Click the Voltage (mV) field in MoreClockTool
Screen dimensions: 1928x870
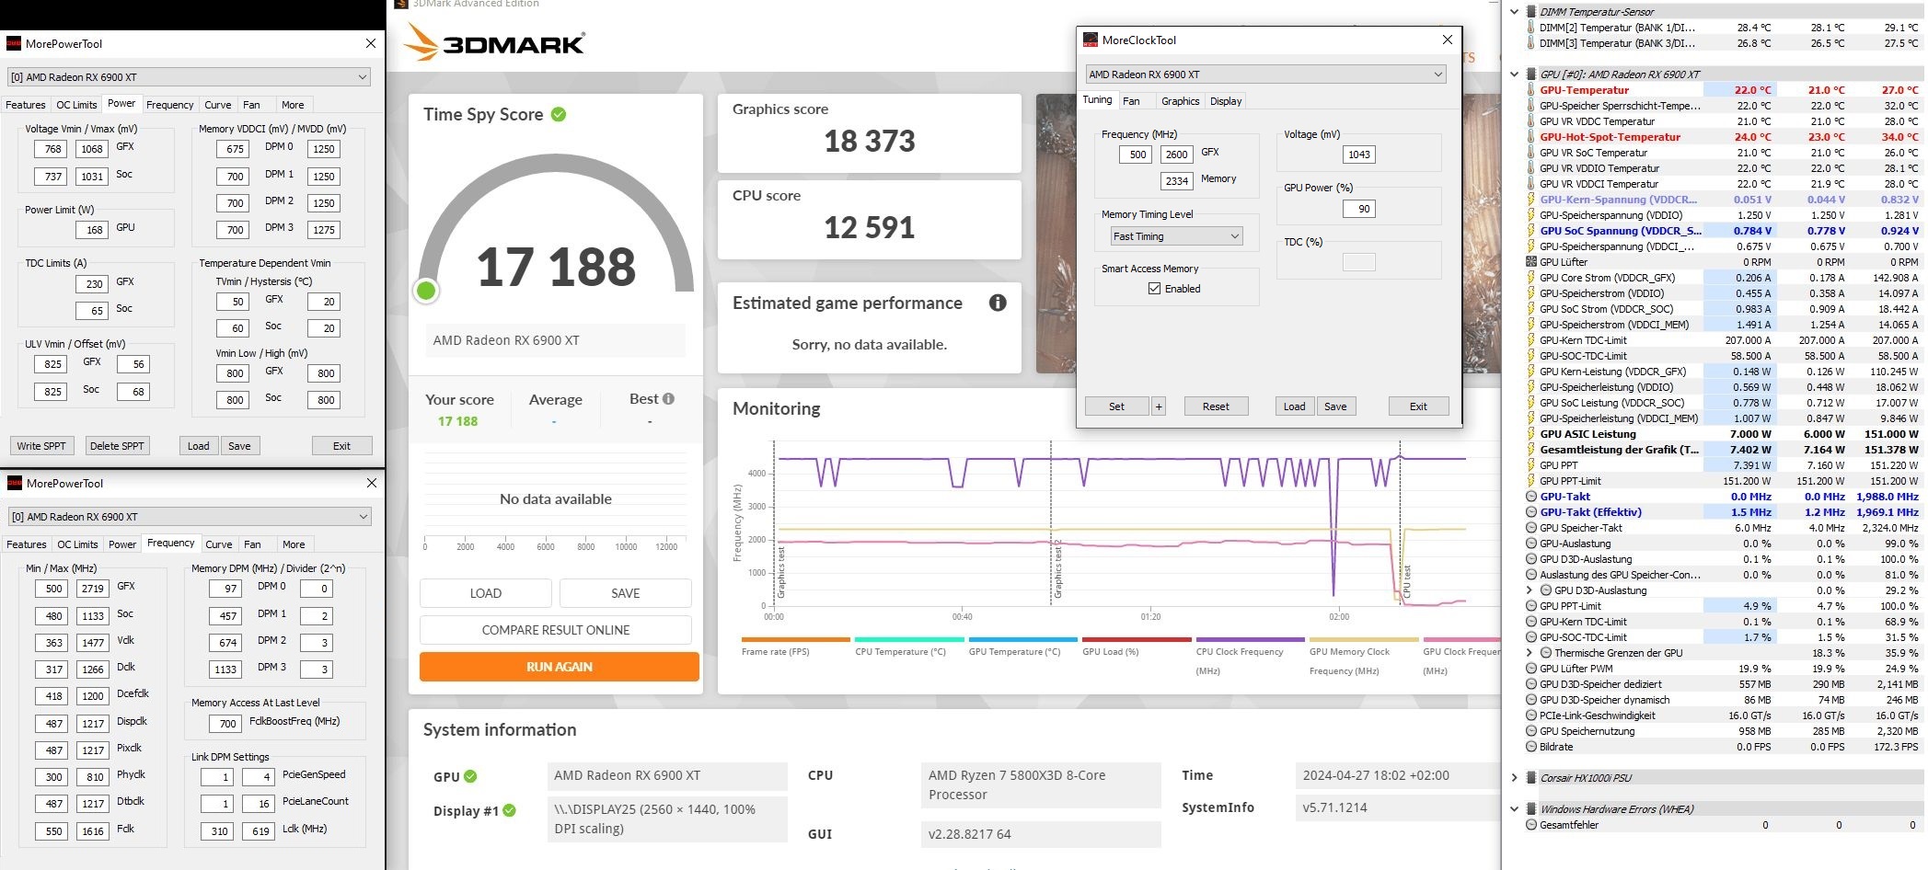click(1358, 155)
